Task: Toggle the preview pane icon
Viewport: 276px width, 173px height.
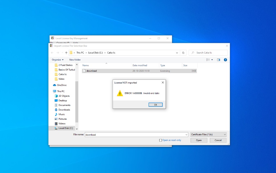Action: tap(218, 60)
